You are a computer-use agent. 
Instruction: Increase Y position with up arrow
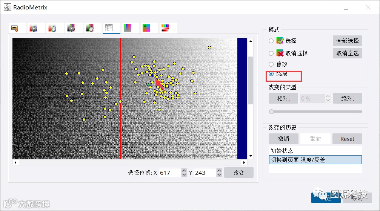tap(219, 171)
